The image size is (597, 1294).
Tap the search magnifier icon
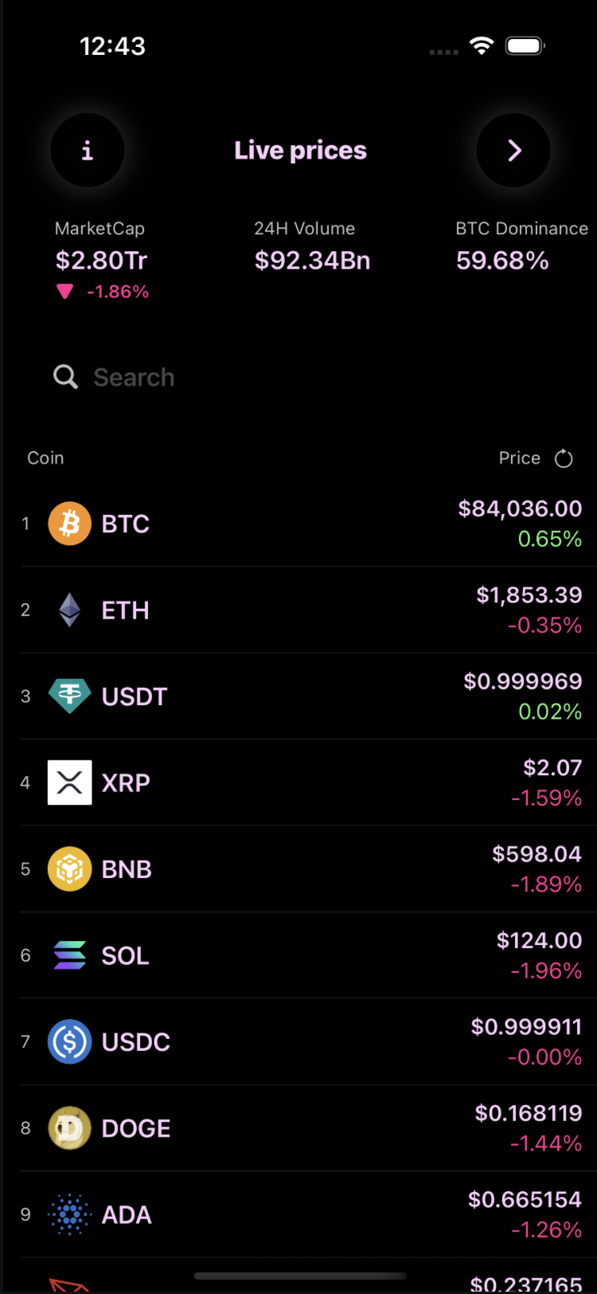(65, 377)
